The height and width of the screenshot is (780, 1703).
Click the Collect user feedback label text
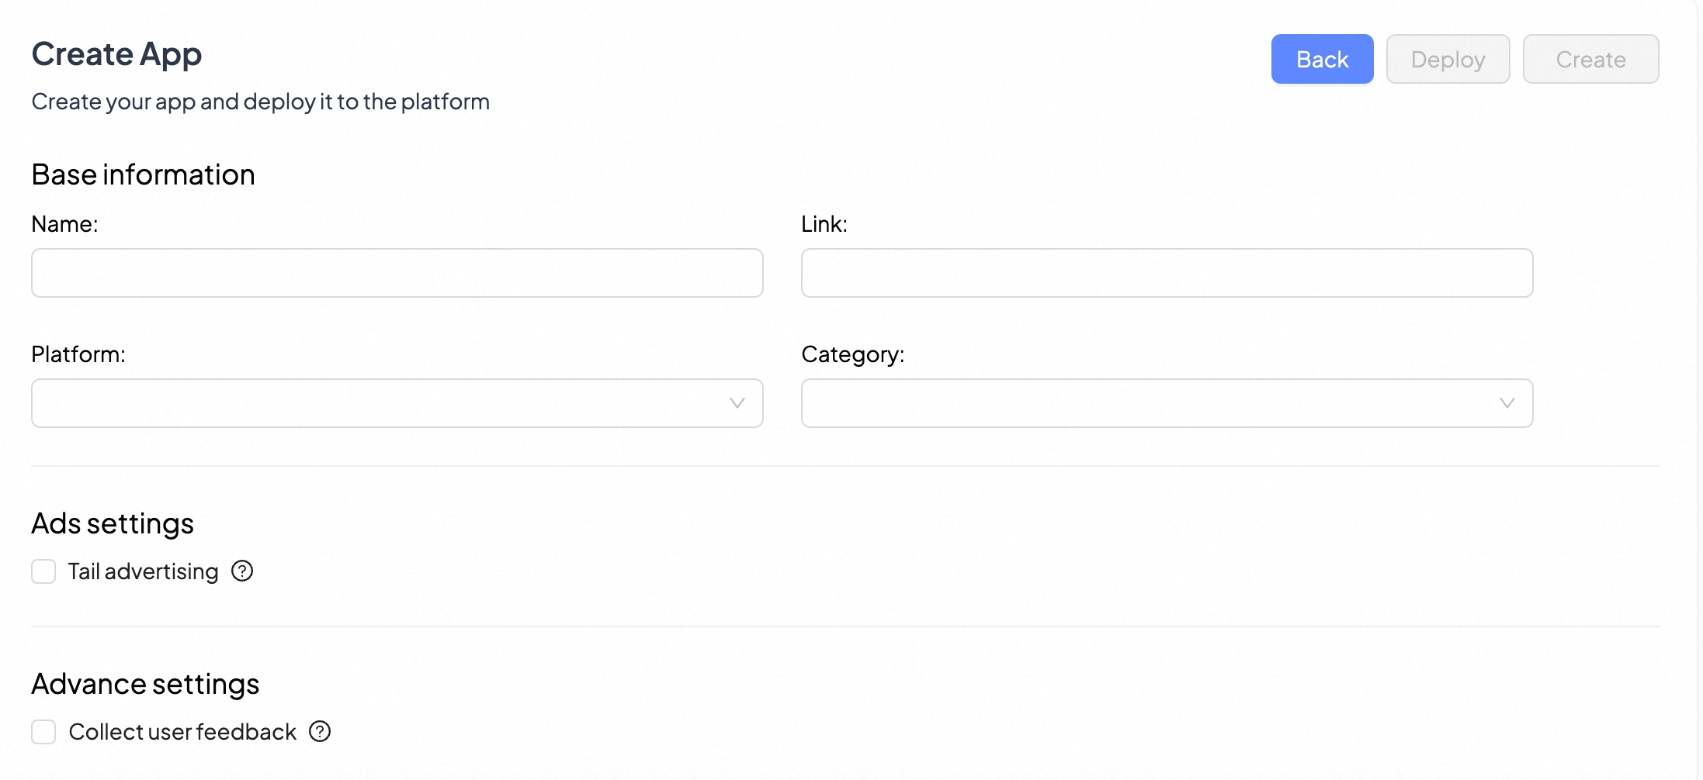click(x=182, y=731)
